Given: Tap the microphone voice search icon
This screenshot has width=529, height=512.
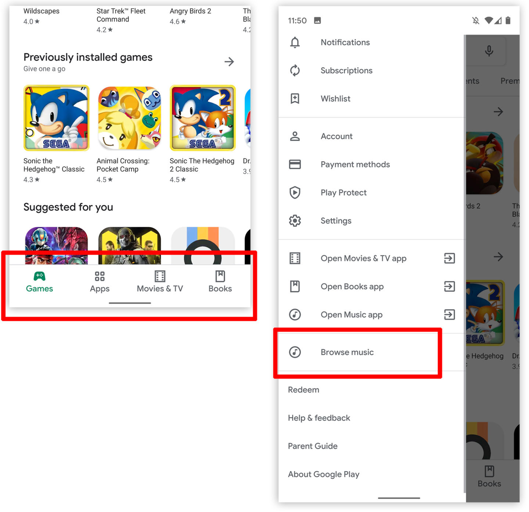Looking at the screenshot, I should tap(489, 51).
